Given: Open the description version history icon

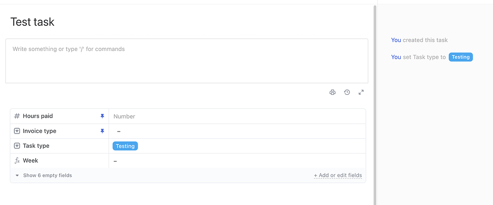Looking at the screenshot, I should (347, 92).
